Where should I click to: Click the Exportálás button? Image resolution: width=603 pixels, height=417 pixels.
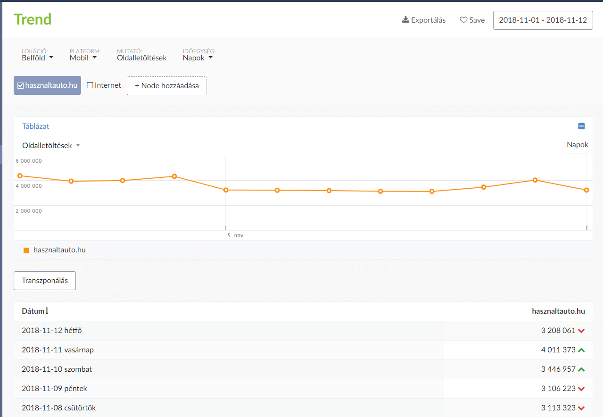424,20
